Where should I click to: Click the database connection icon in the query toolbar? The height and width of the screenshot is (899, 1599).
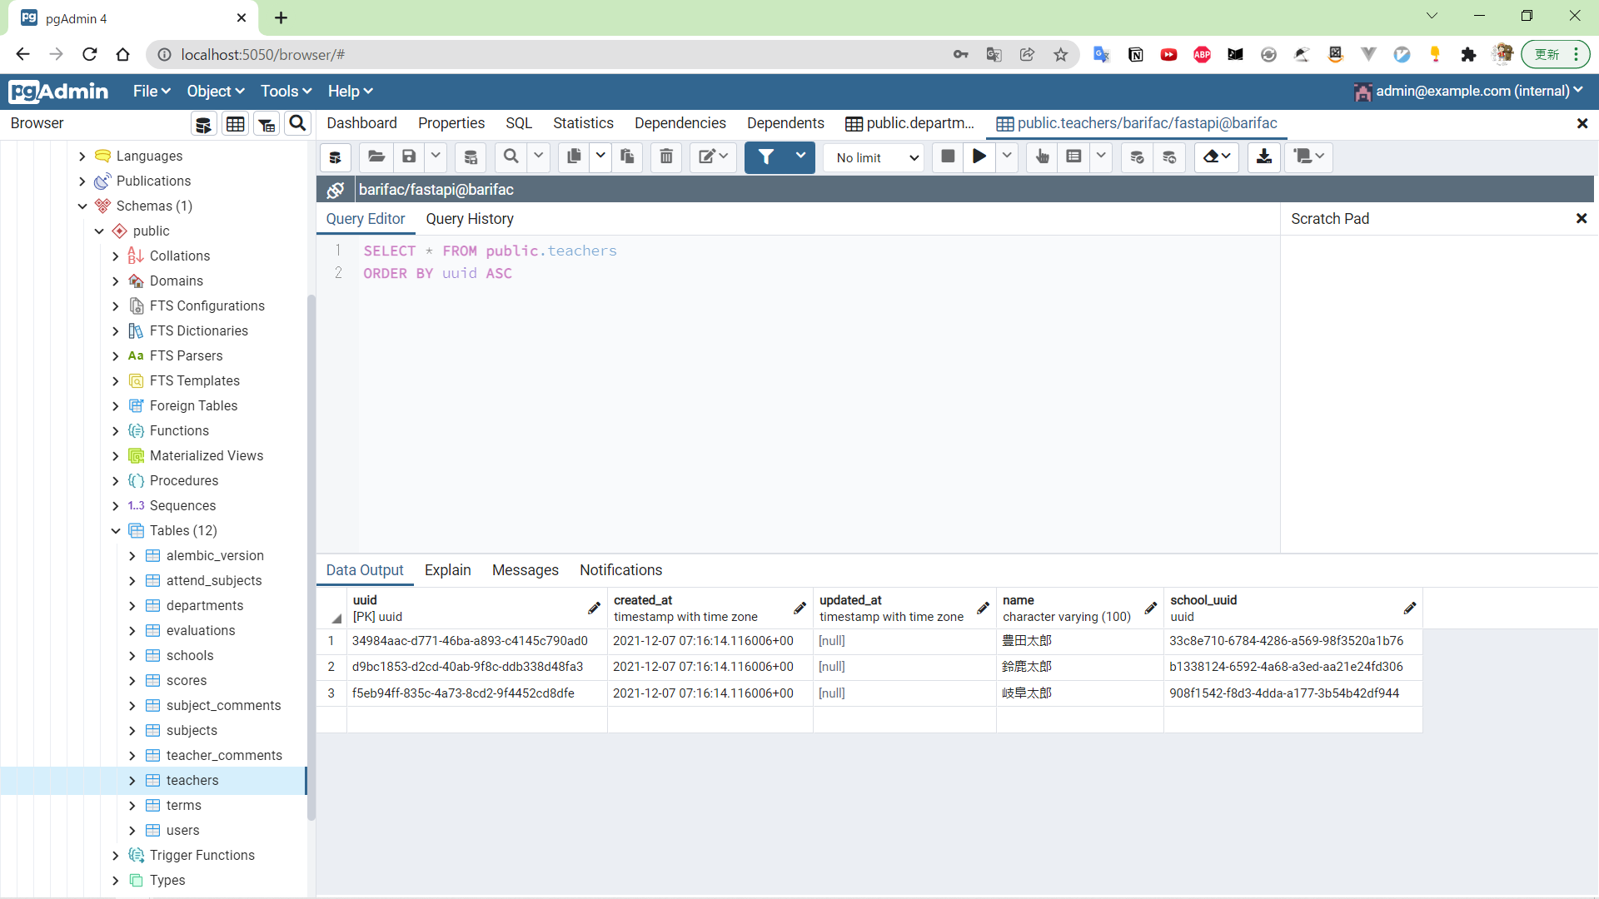(x=336, y=157)
